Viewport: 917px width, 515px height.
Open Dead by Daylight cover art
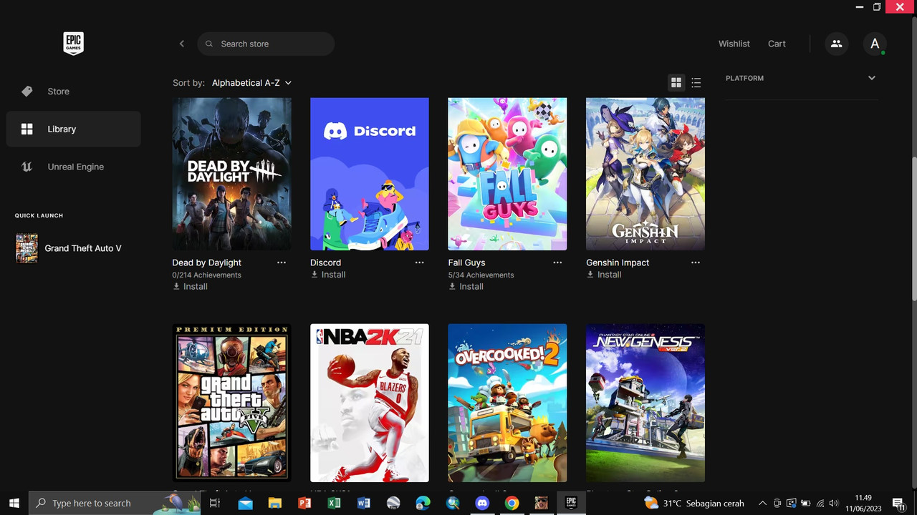tap(231, 174)
